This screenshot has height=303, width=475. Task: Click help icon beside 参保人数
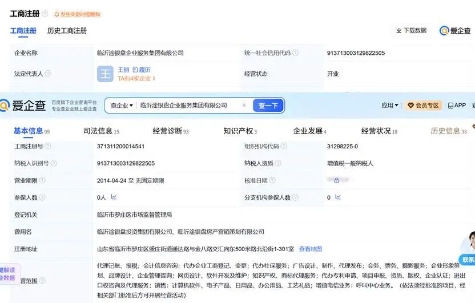(42, 197)
